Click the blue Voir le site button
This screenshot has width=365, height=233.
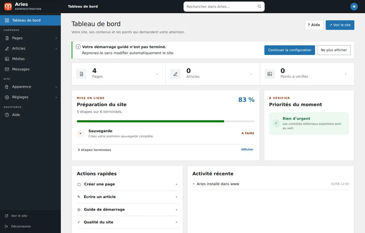point(340,25)
